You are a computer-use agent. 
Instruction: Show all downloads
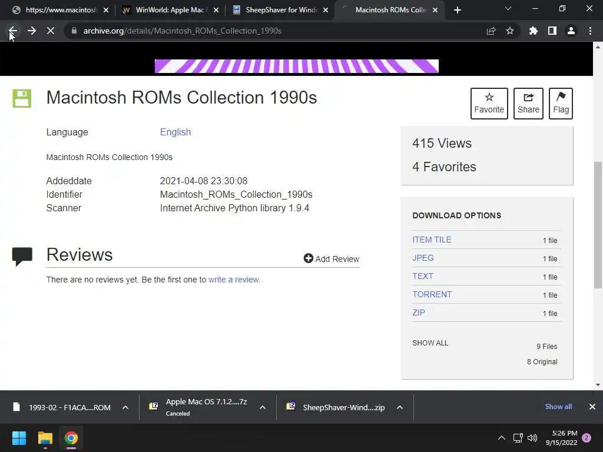558,407
